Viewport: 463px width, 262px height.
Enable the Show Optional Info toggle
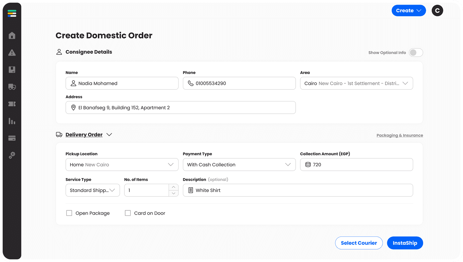click(416, 53)
